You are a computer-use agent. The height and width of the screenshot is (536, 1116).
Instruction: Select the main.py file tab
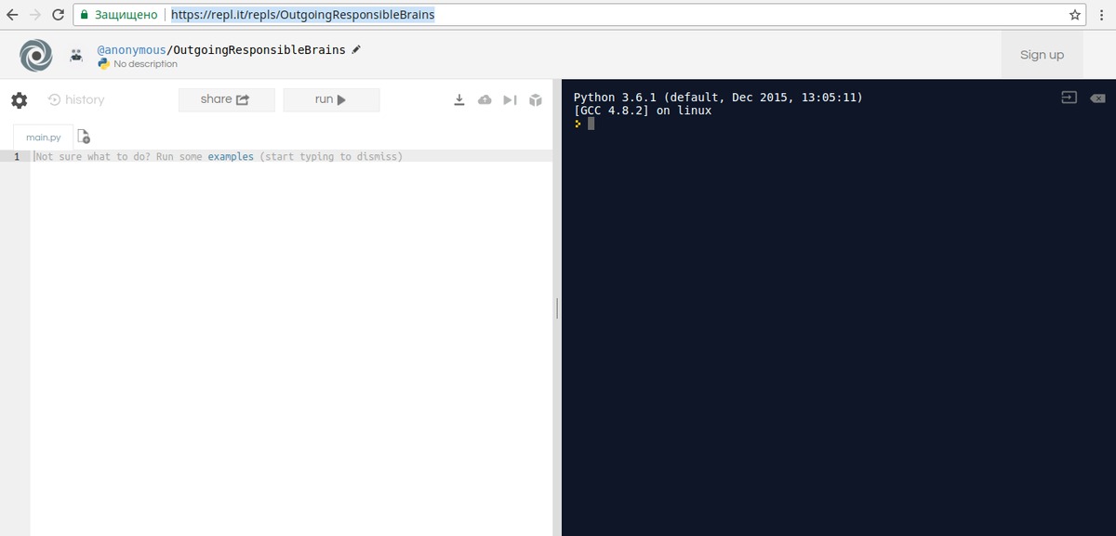(43, 137)
